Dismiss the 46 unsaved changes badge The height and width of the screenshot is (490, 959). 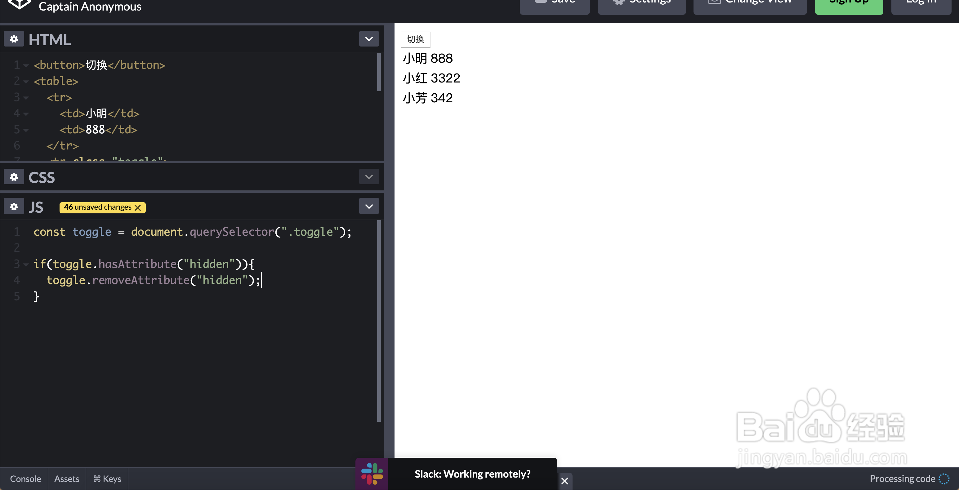click(x=138, y=207)
